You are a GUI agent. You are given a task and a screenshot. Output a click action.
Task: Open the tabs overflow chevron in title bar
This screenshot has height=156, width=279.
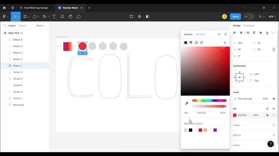243,8
